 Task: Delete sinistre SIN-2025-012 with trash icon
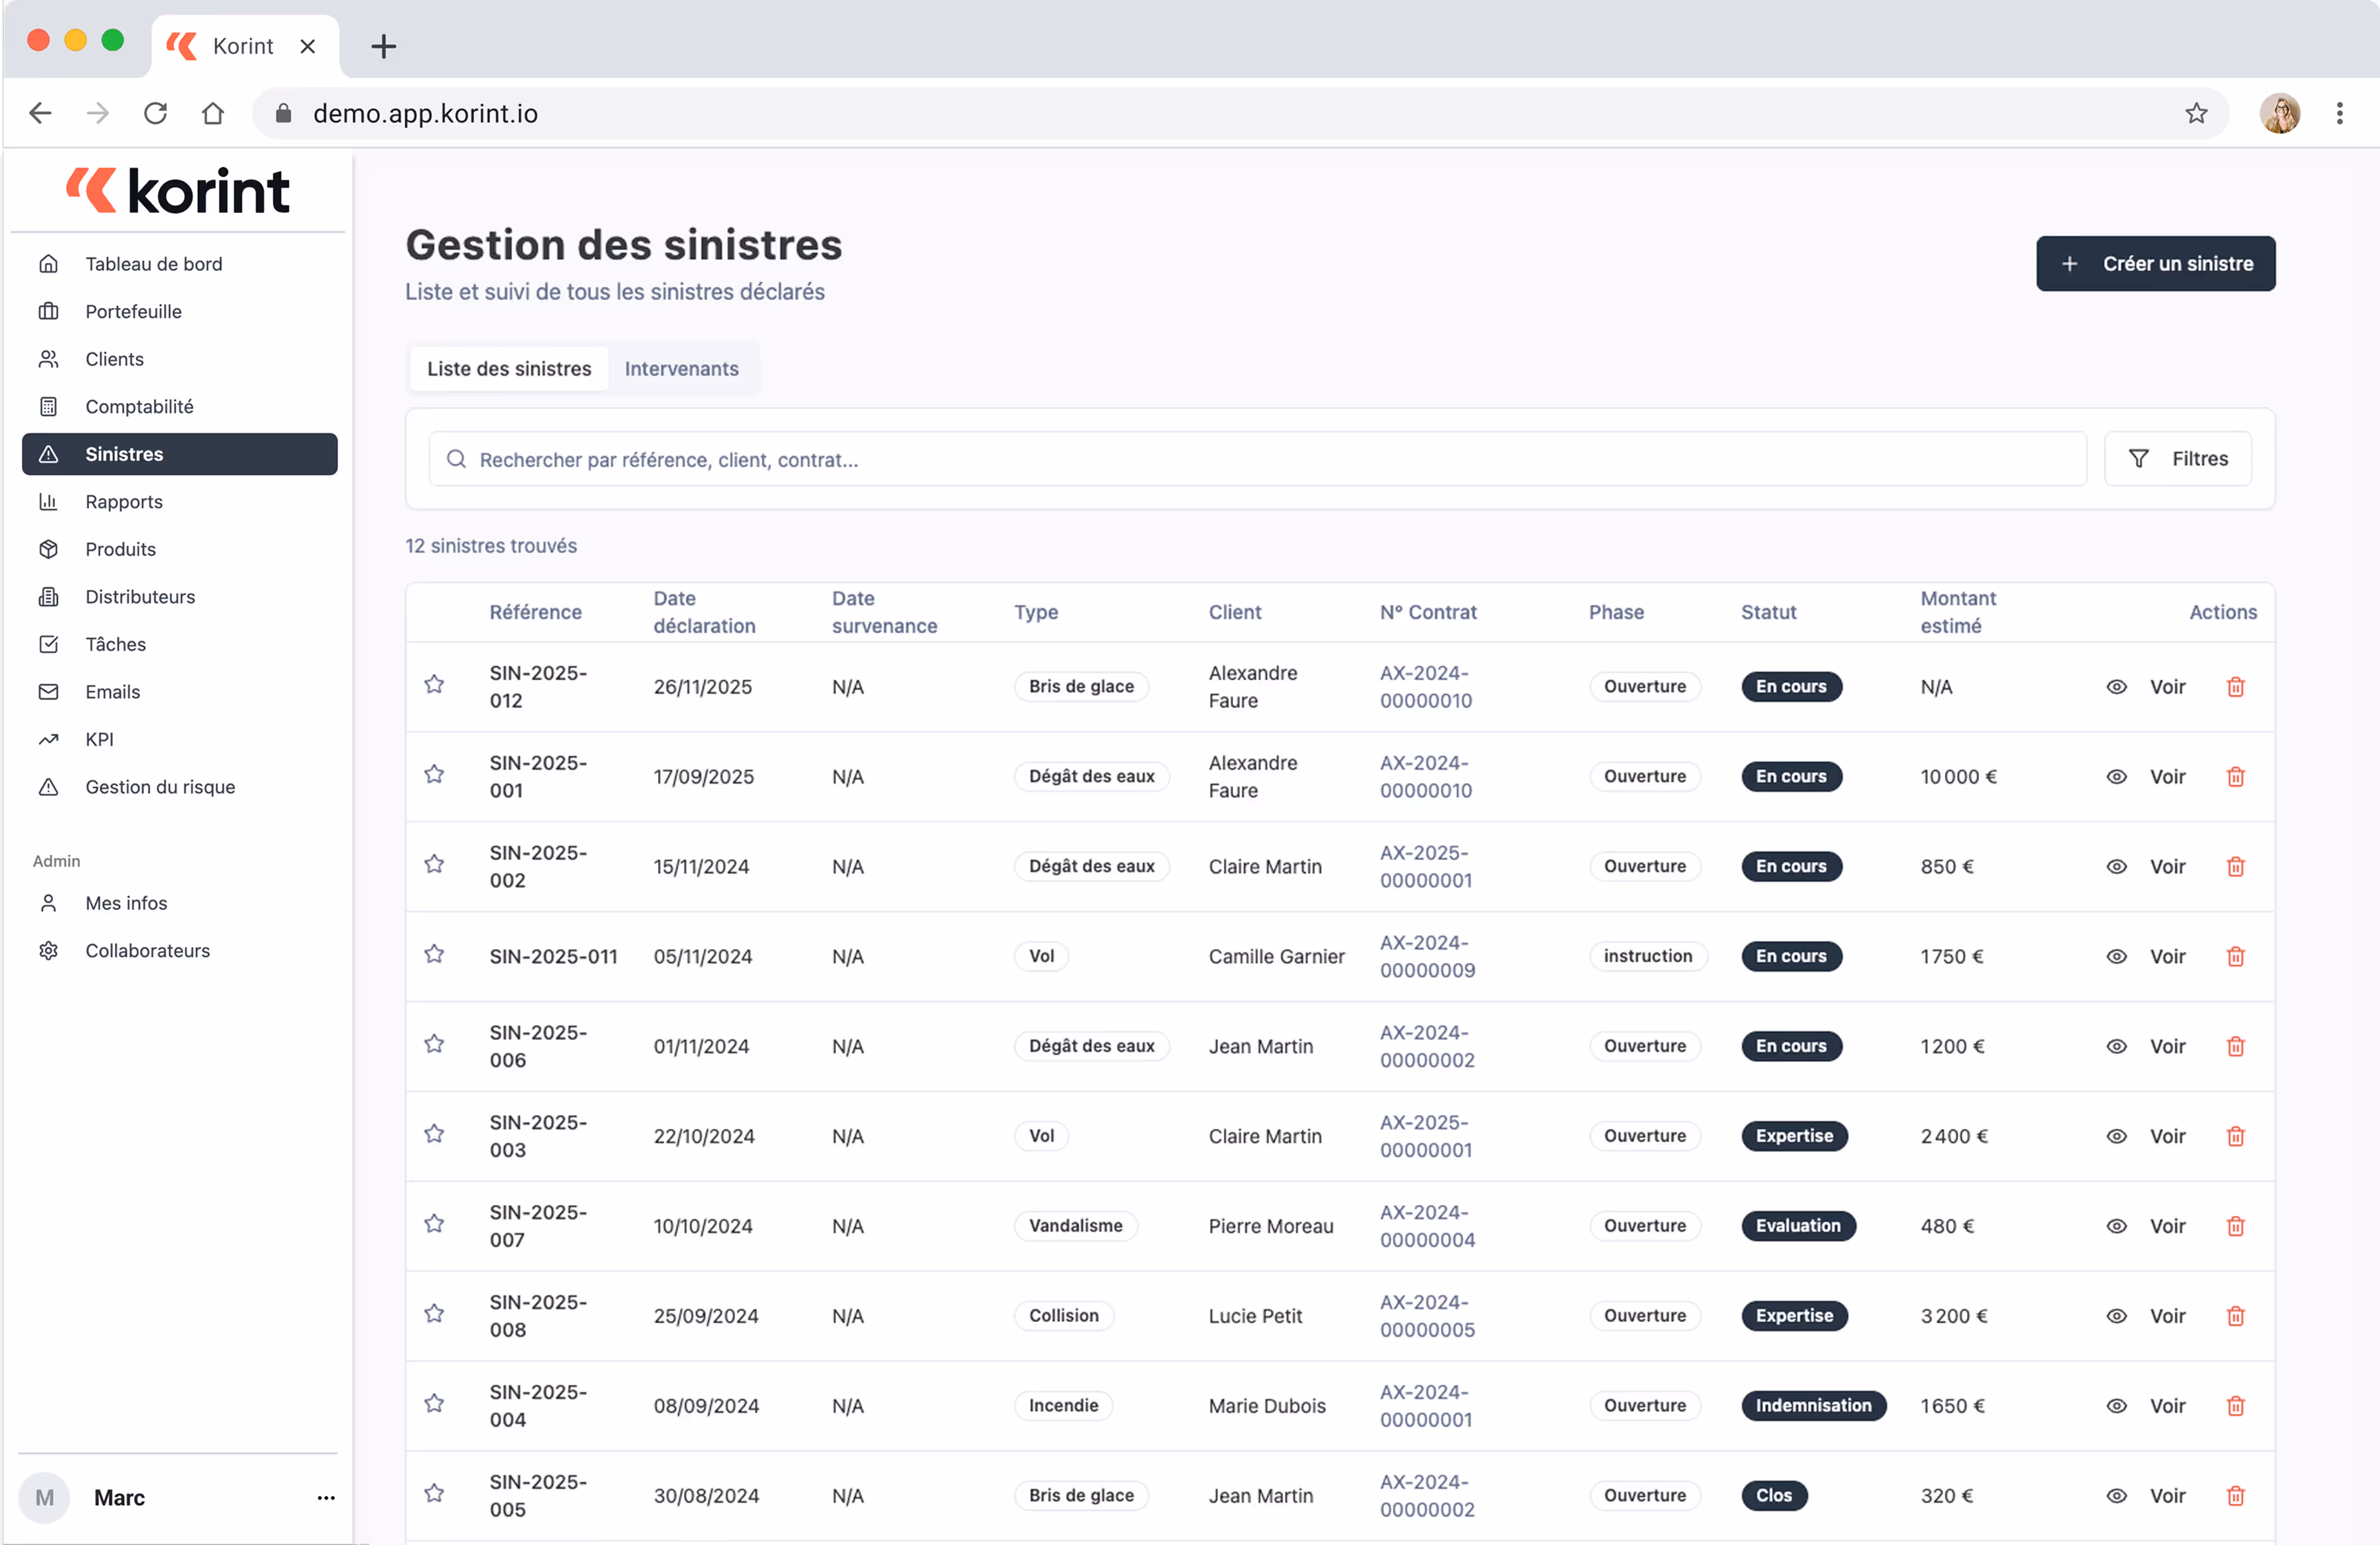[2235, 686]
